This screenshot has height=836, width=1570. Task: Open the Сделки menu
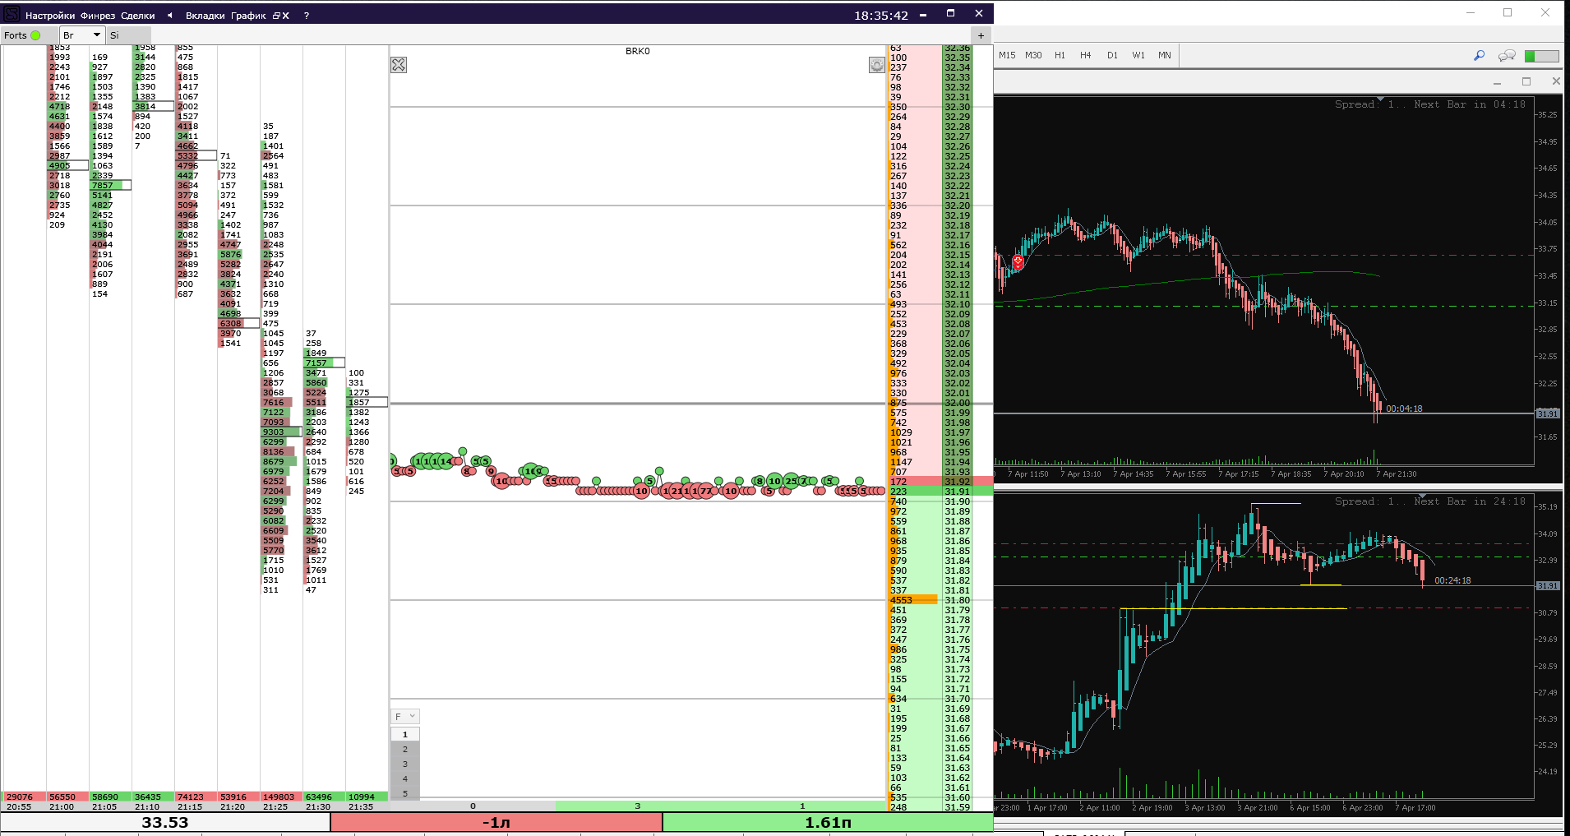tap(137, 16)
